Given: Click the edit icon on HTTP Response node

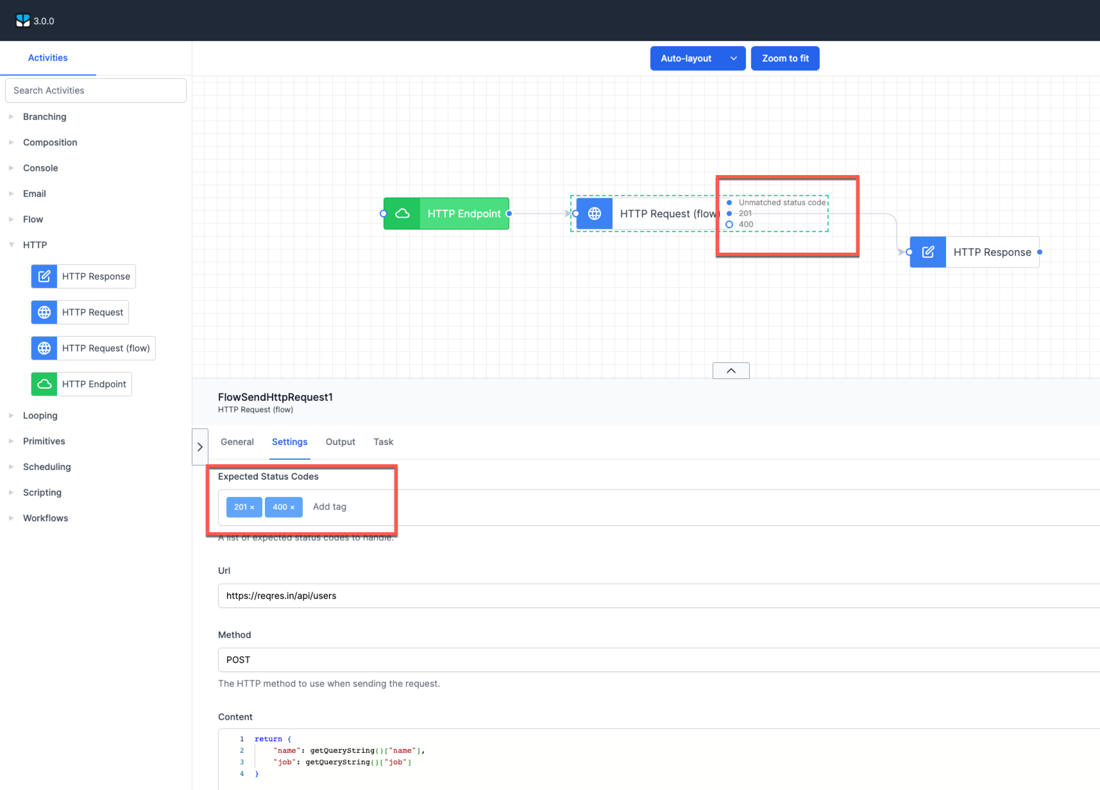Looking at the screenshot, I should [928, 252].
